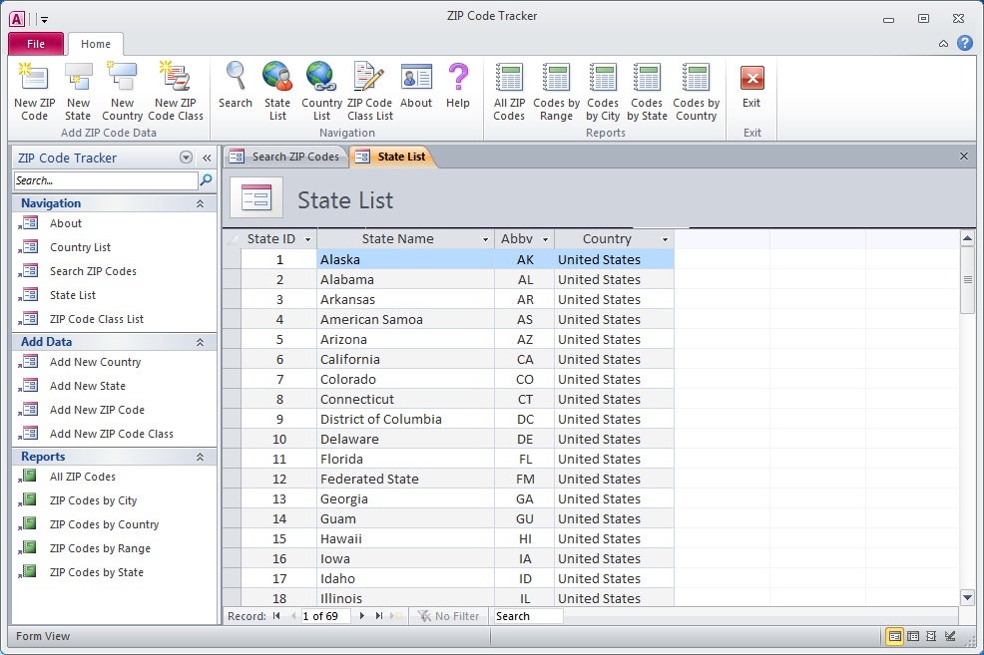Open Add New Country form
This screenshot has width=984, height=655.
(96, 362)
